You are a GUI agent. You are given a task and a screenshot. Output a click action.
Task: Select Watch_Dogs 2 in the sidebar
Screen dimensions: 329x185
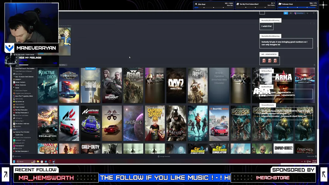pyautogui.click(x=18, y=121)
